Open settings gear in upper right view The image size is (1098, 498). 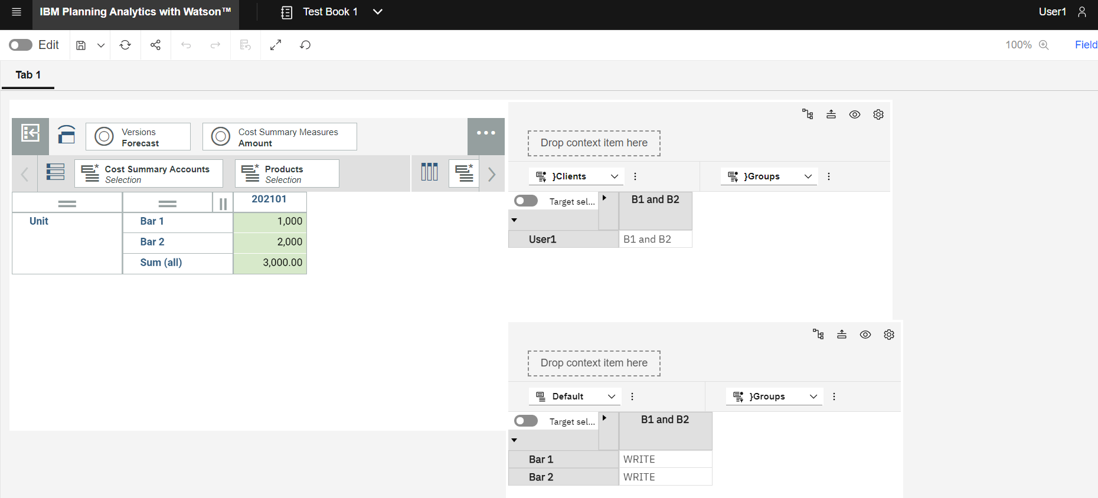coord(878,114)
